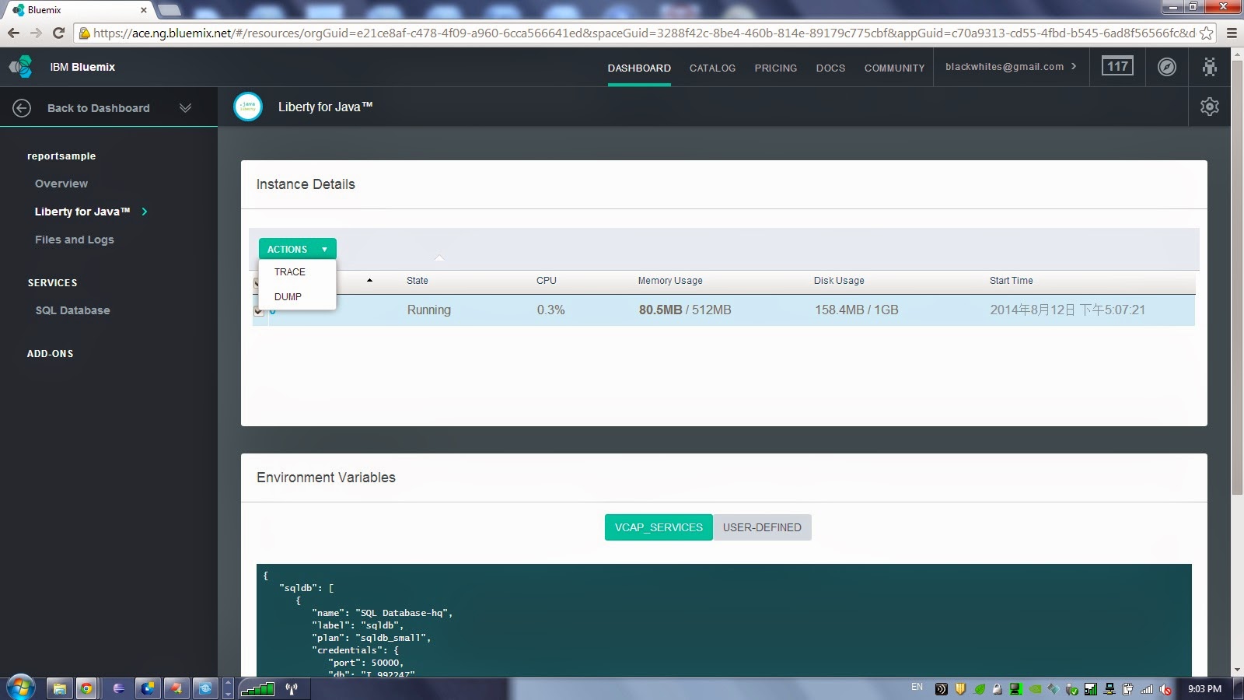
Task: Choose DUMP from the Actions menu
Action: click(288, 297)
